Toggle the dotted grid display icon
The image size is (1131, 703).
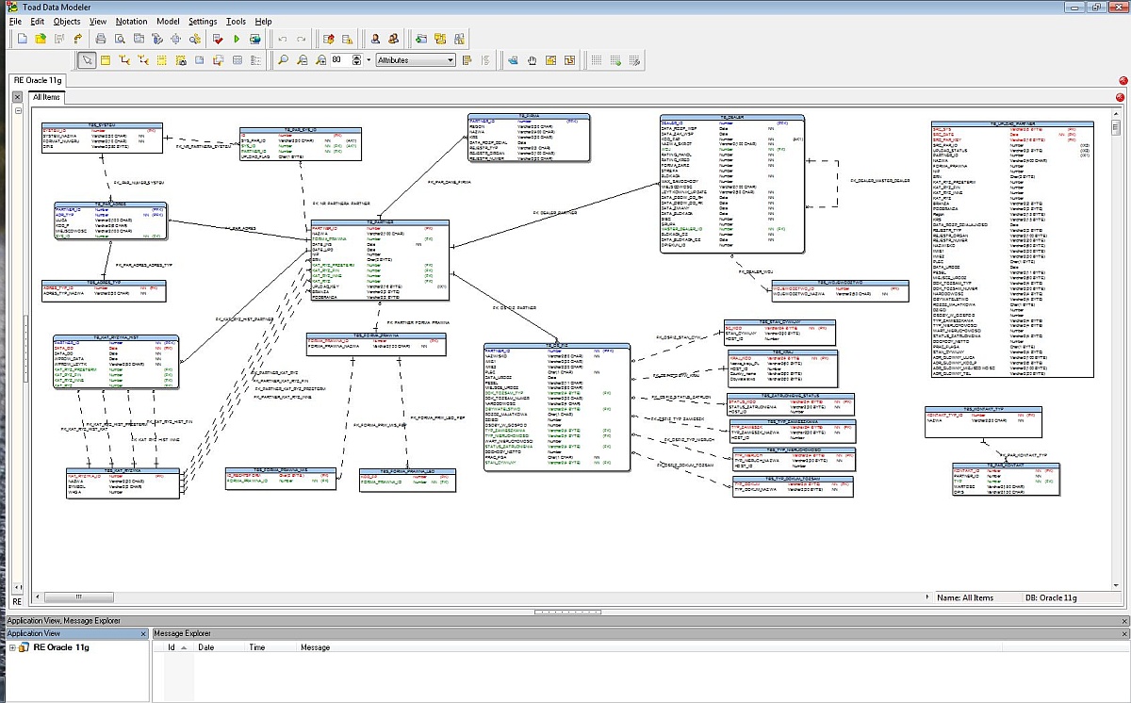pyautogui.click(x=597, y=60)
